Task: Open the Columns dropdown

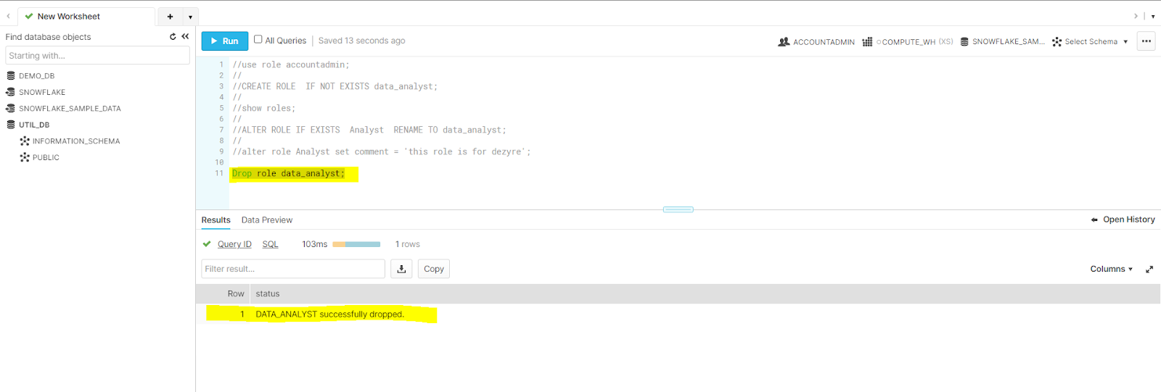Action: (x=1111, y=269)
